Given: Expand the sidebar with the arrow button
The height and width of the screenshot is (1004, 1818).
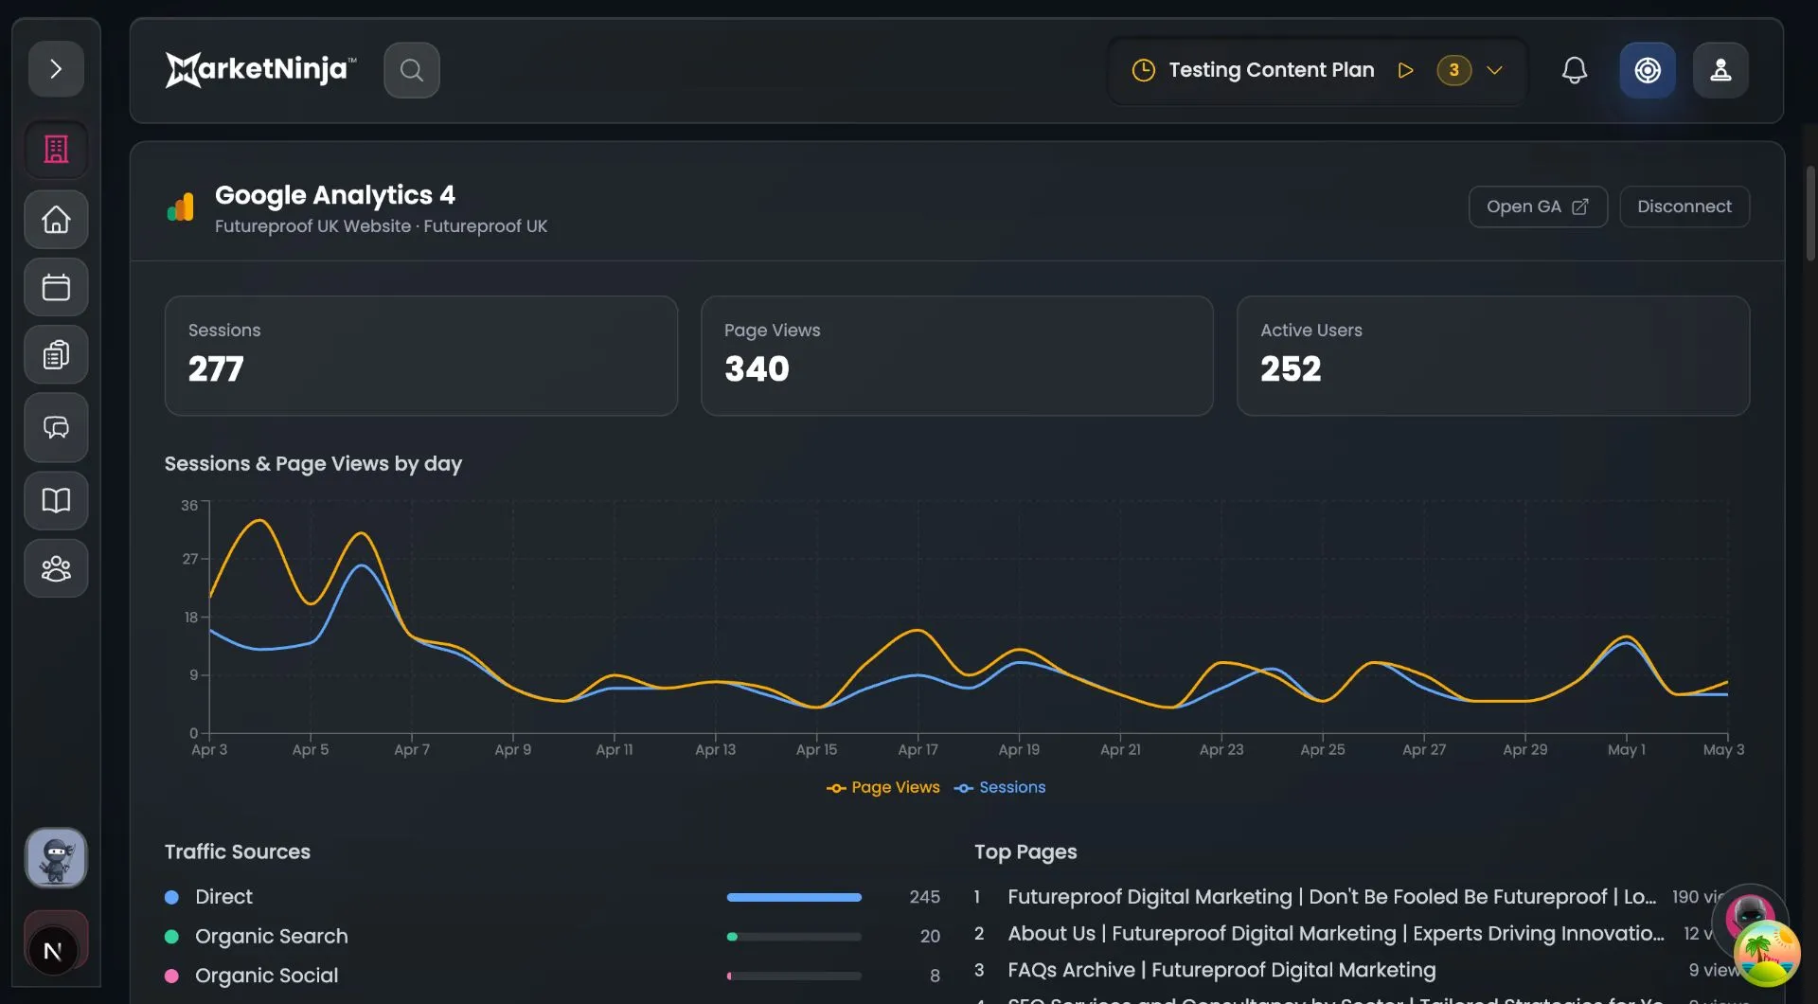Looking at the screenshot, I should [56, 69].
